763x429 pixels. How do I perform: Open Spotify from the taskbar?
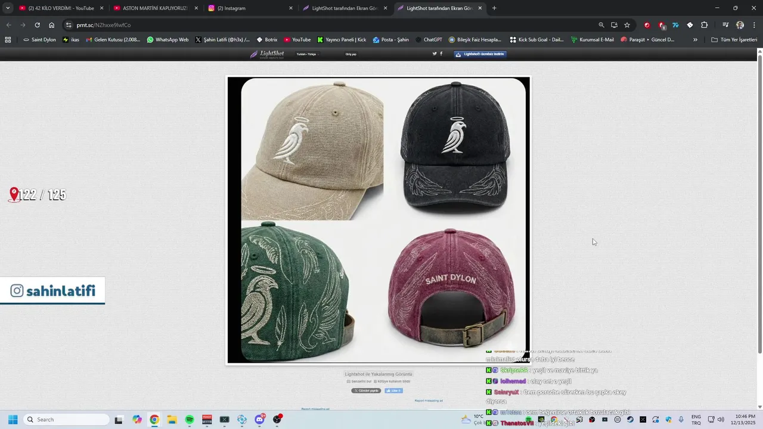(190, 419)
